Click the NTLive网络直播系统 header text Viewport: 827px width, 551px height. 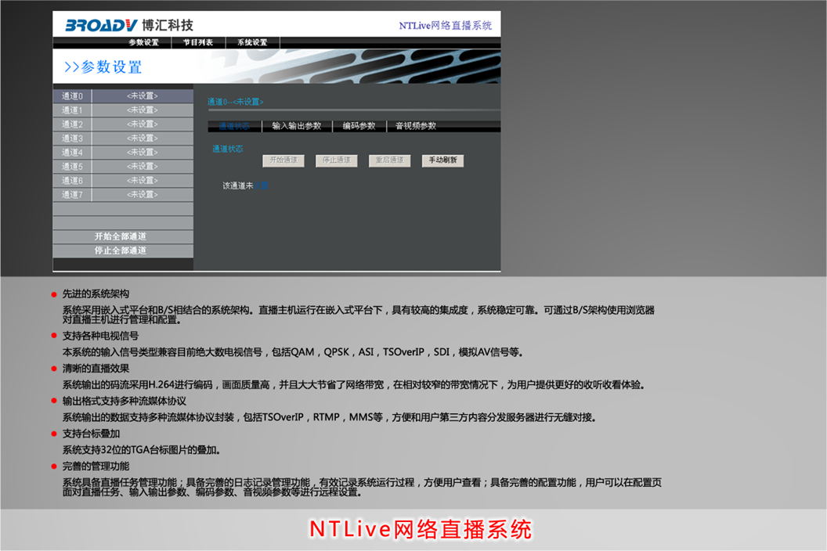click(445, 25)
